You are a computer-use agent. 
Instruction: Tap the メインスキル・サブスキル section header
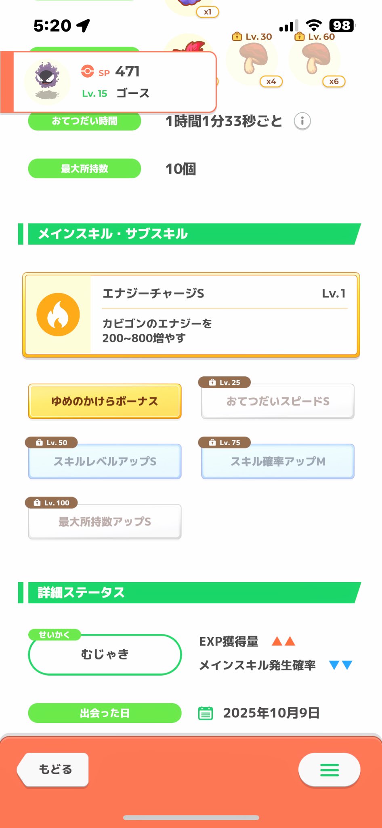pos(190,234)
